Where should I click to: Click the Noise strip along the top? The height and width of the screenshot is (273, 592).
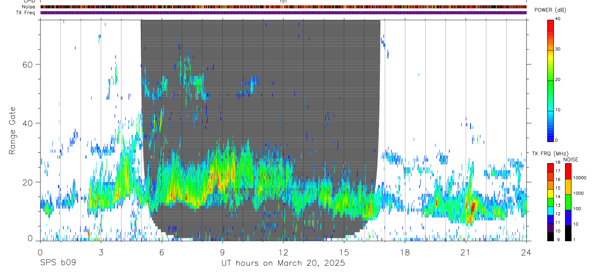tap(283, 7)
